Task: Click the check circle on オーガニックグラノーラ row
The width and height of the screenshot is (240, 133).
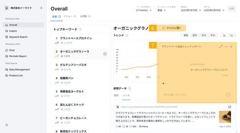Action: 105,54
